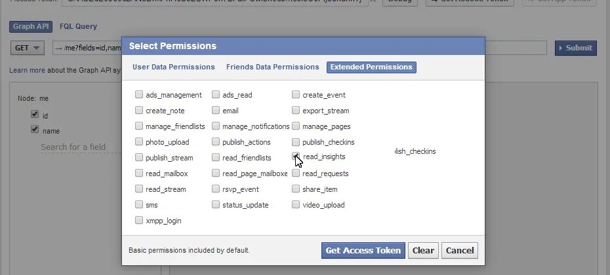The height and width of the screenshot is (275, 610).
Task: Toggle the read_insights checkbox
Action: [296, 157]
